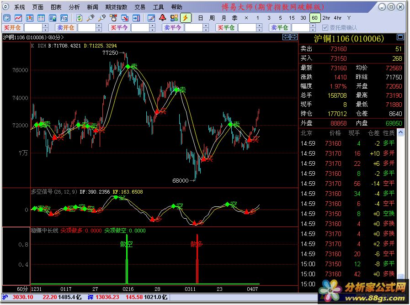
Task: Click the 卖开仓 button
Action: (66, 28)
